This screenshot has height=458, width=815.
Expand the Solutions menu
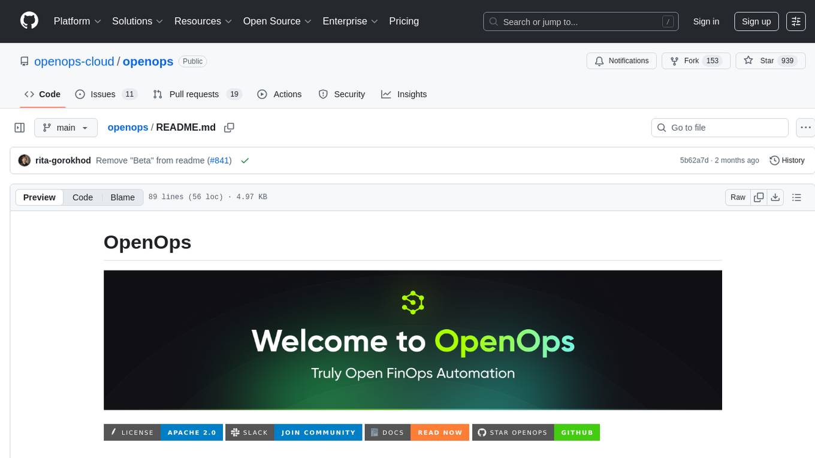[x=138, y=21]
